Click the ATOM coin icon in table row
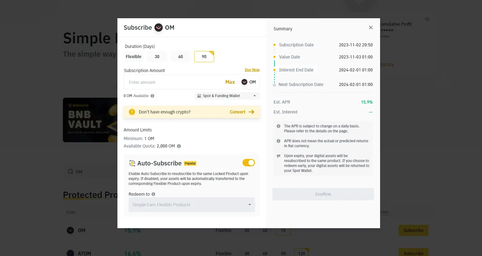Viewport: 482px width, 256px height. [70, 253]
